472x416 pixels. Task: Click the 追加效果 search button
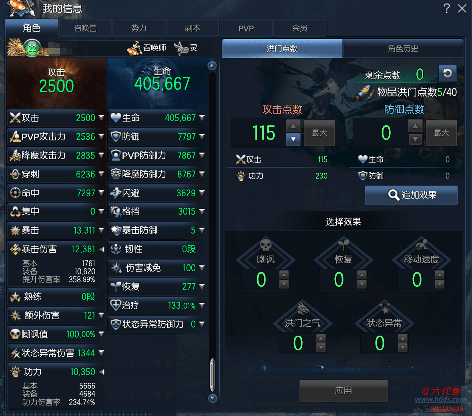(x=411, y=195)
